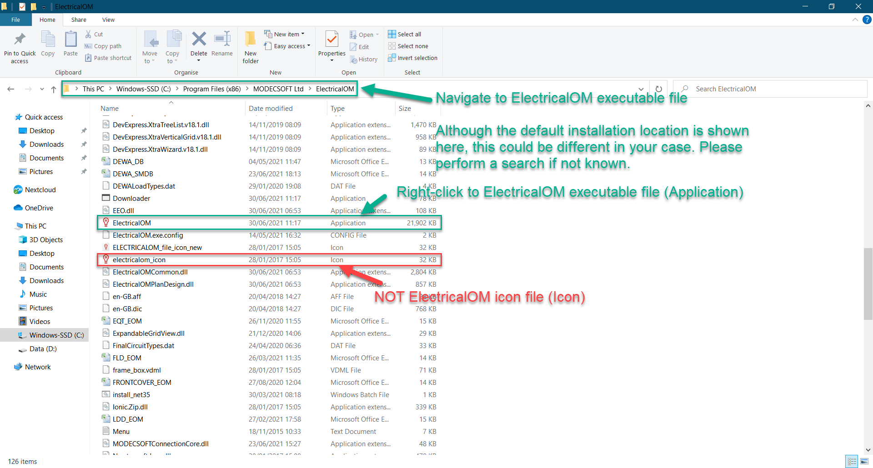The image size is (873, 468).
Task: Open Quick access in navigation pane
Action: [44, 117]
